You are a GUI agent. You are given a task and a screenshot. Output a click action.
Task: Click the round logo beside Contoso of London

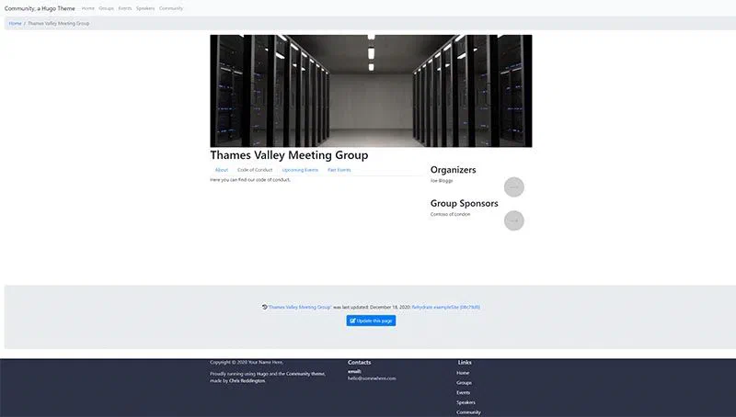[x=514, y=220]
